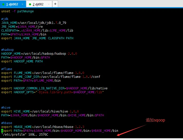Click the 'export FLUME_CONF_DIR=' line
This screenshot has height=140, width=183.
pyautogui.click(x=51, y=77)
